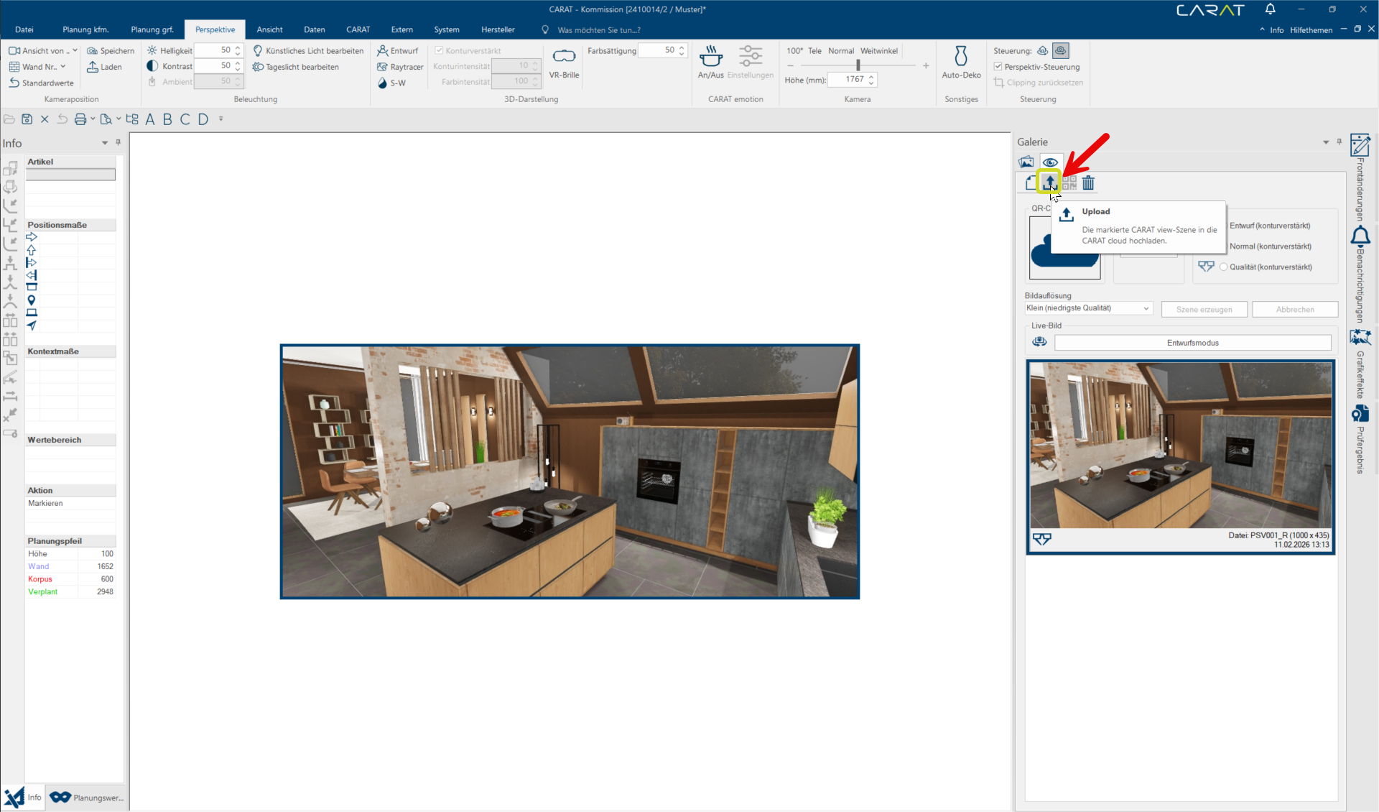This screenshot has height=812, width=1379.
Task: Open the Bildauflösung dropdown
Action: pos(1088,308)
